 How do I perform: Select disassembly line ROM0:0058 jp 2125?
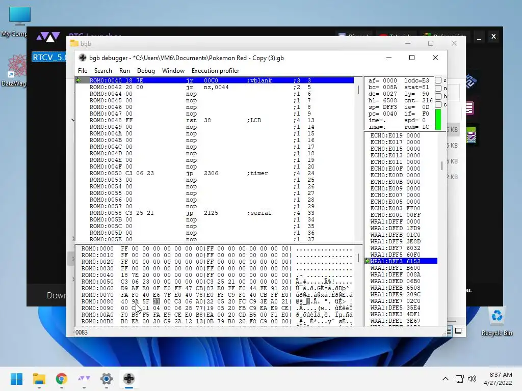(215, 213)
